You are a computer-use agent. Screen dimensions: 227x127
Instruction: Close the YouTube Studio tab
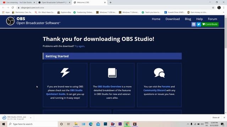click(x=34, y=2)
